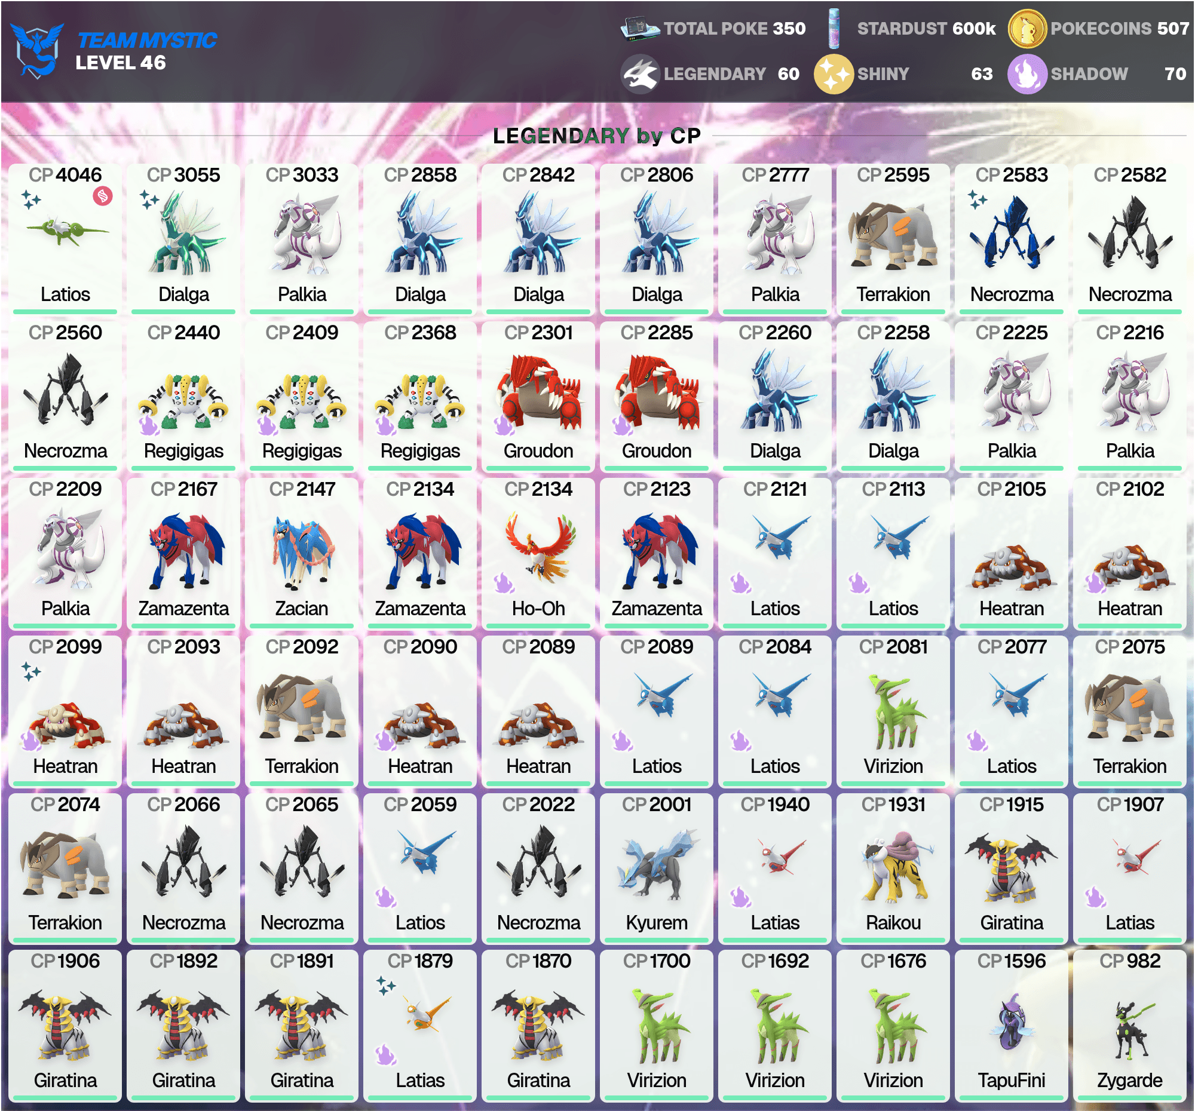Click shadow flame icon on Latias CP 1879
The image size is (1195, 1111).
coord(386,1055)
